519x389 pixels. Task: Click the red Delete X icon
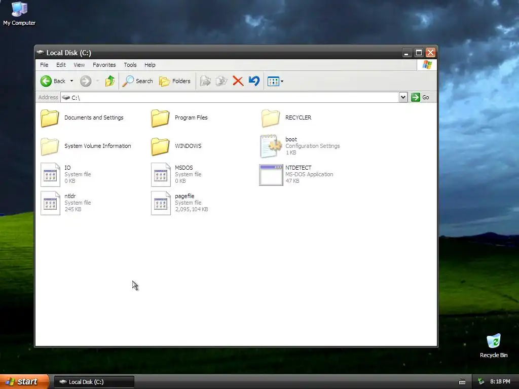pos(238,81)
